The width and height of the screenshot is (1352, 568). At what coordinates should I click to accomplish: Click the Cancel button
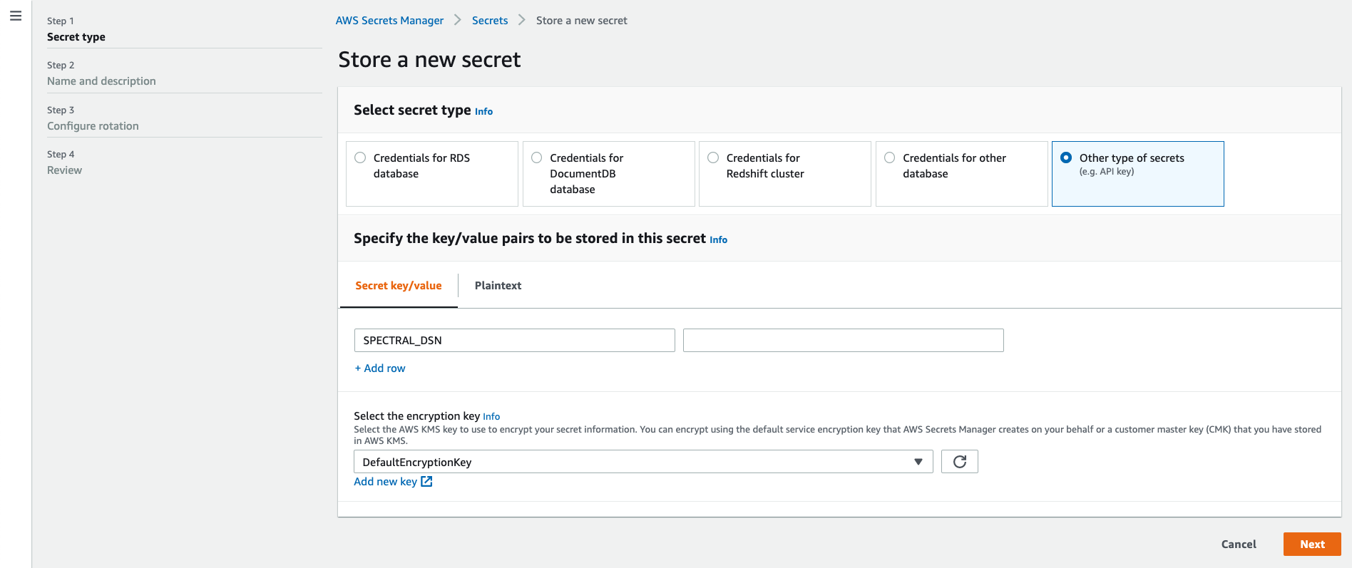click(1239, 544)
